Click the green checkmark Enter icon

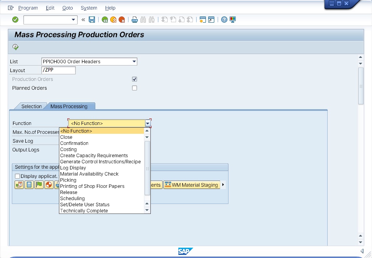[15, 20]
